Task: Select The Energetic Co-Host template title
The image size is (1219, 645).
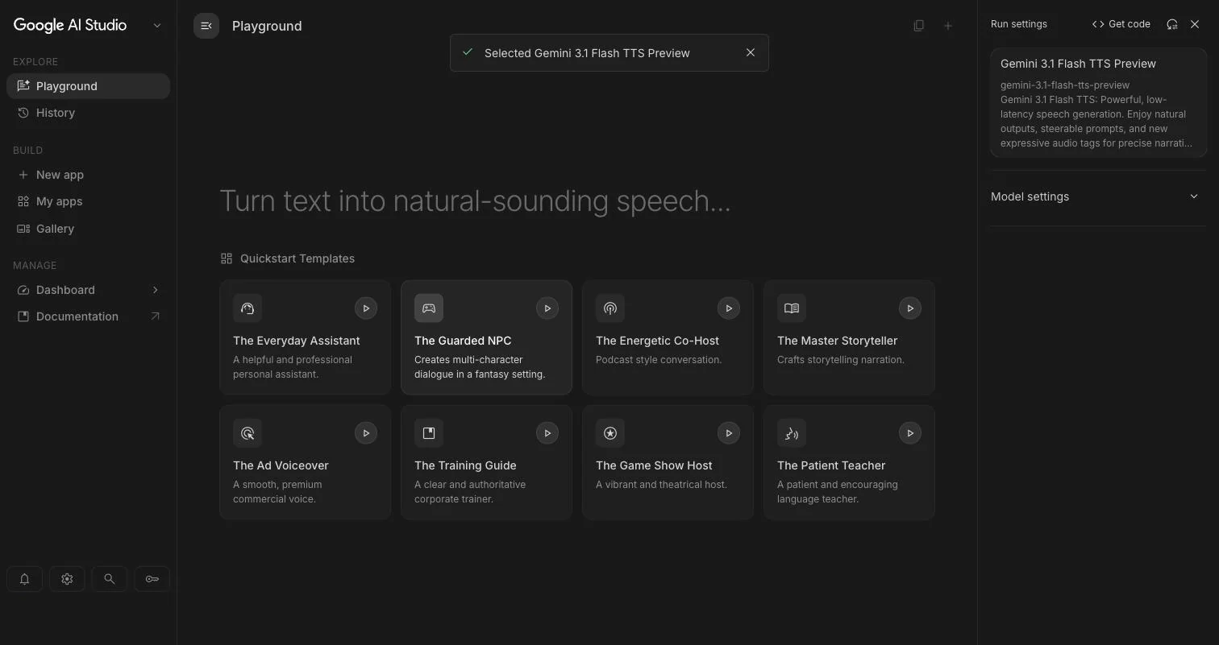Action: tap(657, 341)
